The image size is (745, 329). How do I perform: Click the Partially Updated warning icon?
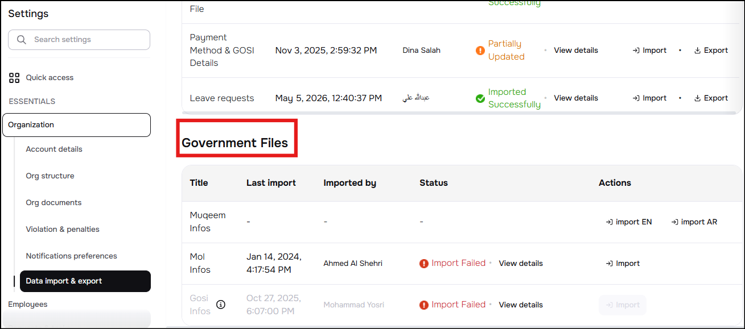pyautogui.click(x=480, y=51)
